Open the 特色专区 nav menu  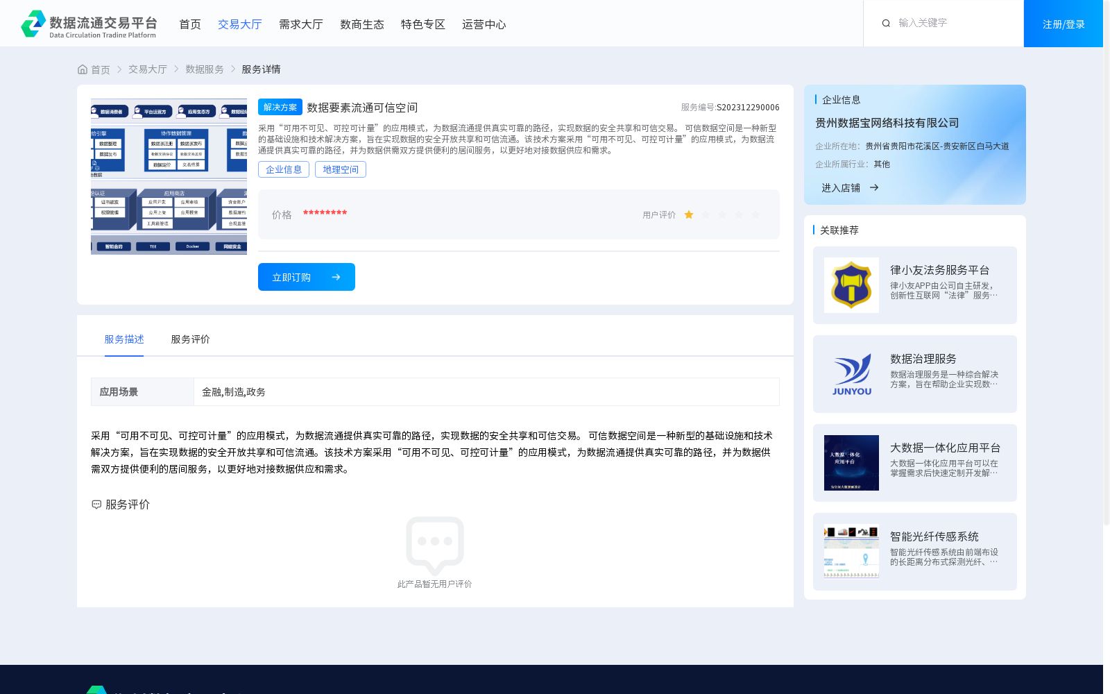click(423, 24)
